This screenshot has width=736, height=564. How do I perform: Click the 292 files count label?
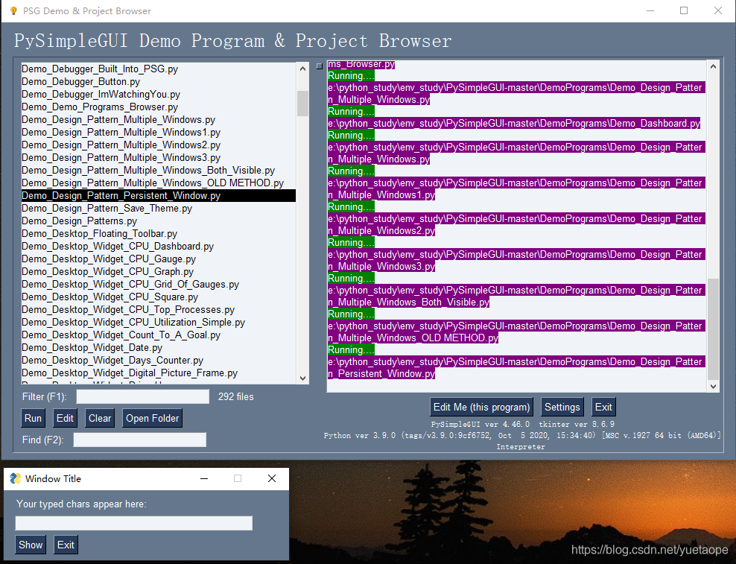tap(235, 397)
